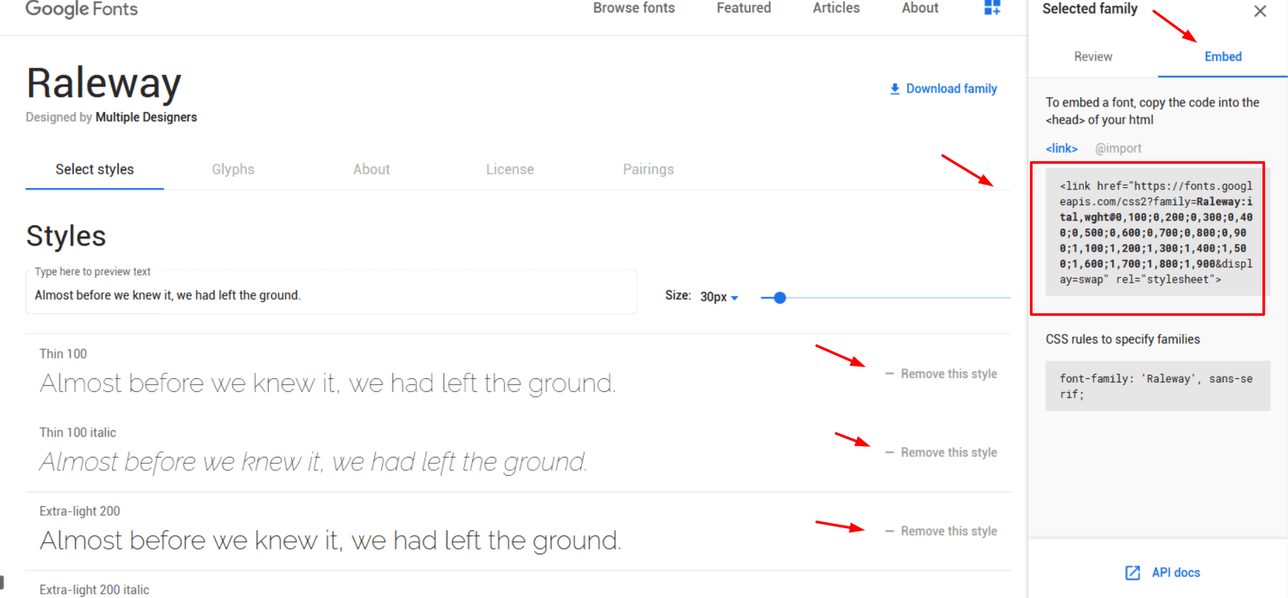Switch to the Embed tab

pos(1223,57)
